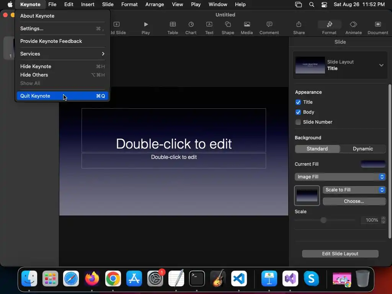Image resolution: width=392 pixels, height=294 pixels.
Task: Switch background to Dynamic
Action: click(x=363, y=149)
